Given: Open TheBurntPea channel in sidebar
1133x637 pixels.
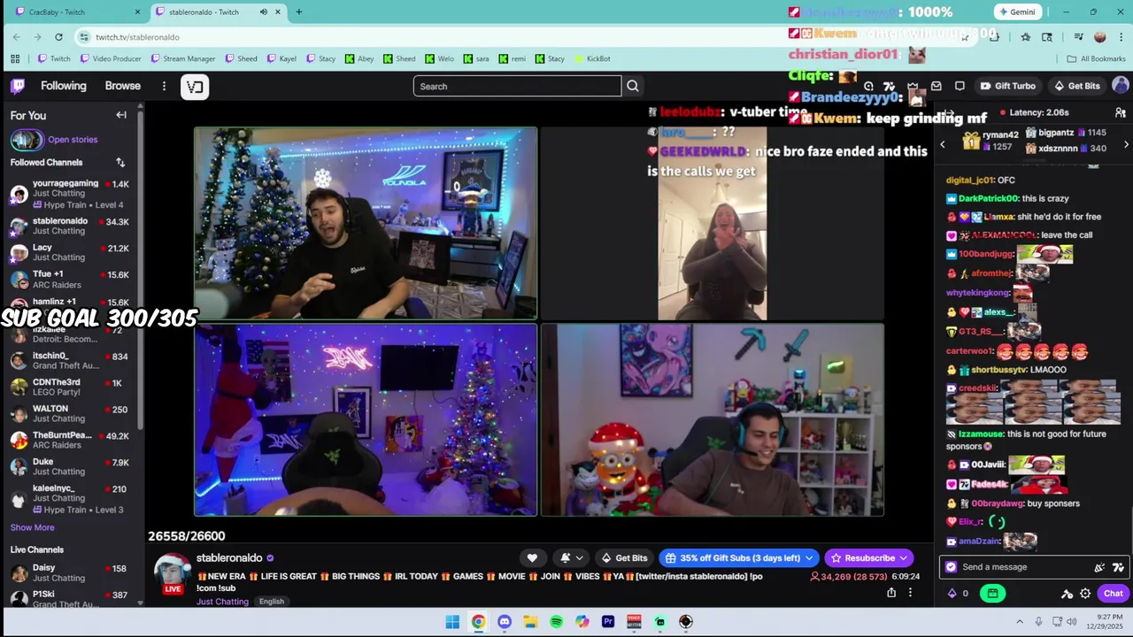Looking at the screenshot, I should (71, 440).
